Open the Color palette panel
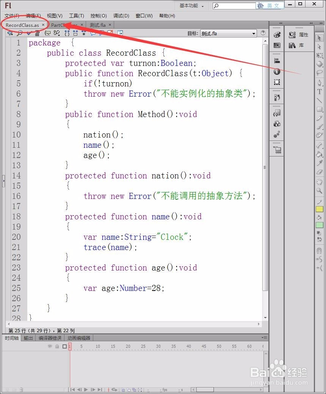Screen dimensions: 326x394 (277, 35)
